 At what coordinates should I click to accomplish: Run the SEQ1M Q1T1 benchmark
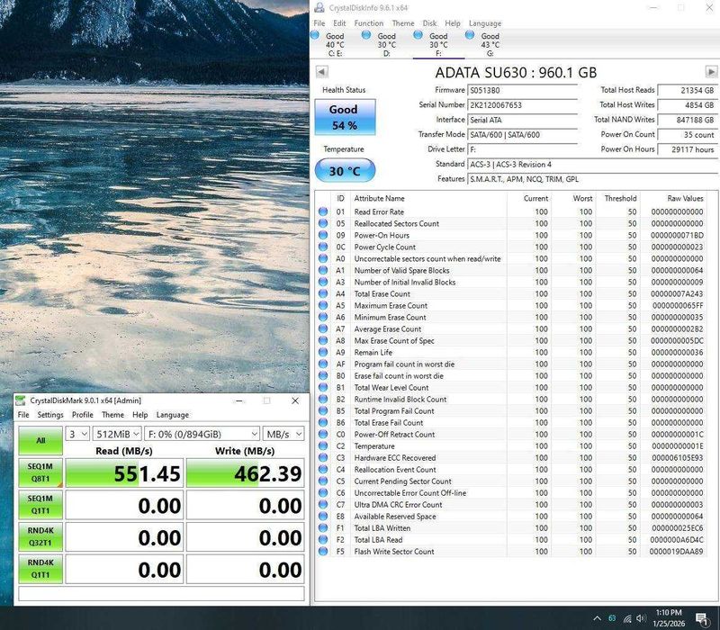point(40,505)
